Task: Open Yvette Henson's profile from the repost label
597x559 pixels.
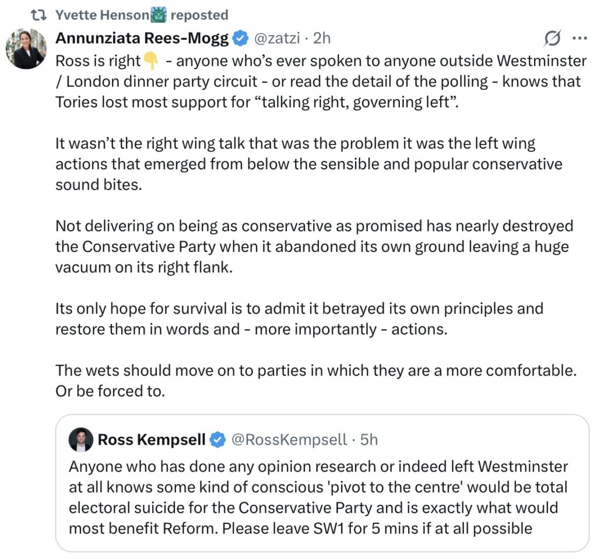Action: click(103, 15)
